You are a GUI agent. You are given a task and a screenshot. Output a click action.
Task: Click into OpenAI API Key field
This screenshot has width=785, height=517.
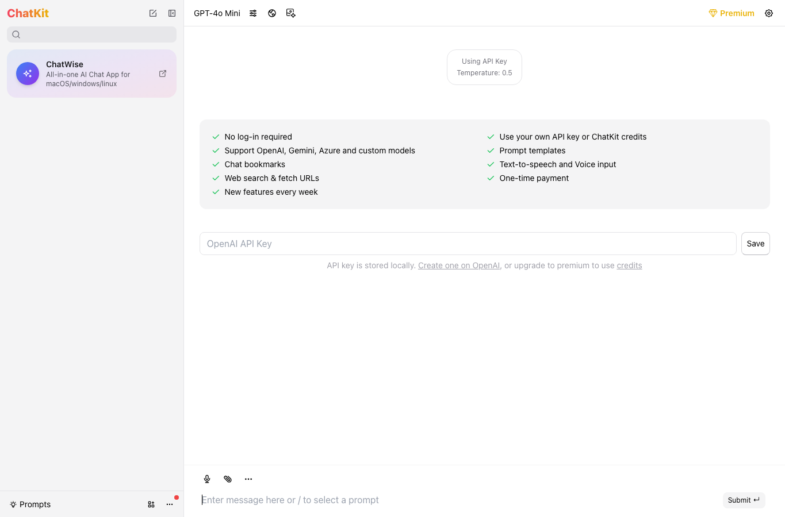[x=468, y=244]
